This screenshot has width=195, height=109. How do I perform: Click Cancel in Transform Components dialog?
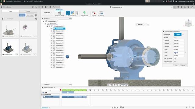point(183,65)
